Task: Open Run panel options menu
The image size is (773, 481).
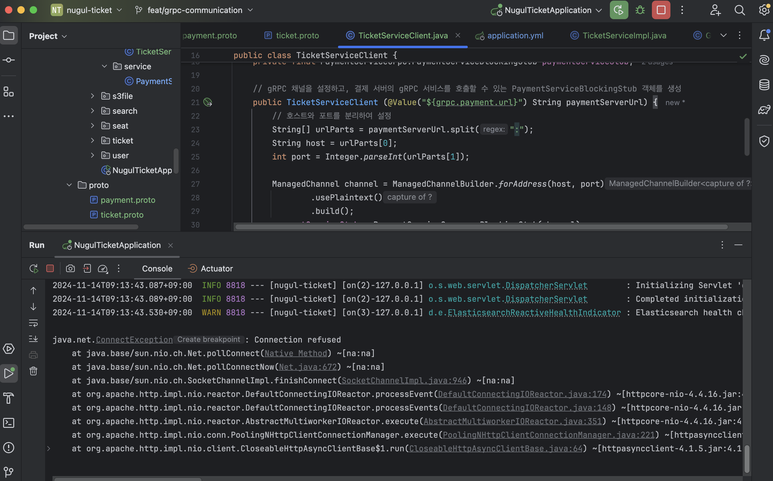Action: (722, 245)
